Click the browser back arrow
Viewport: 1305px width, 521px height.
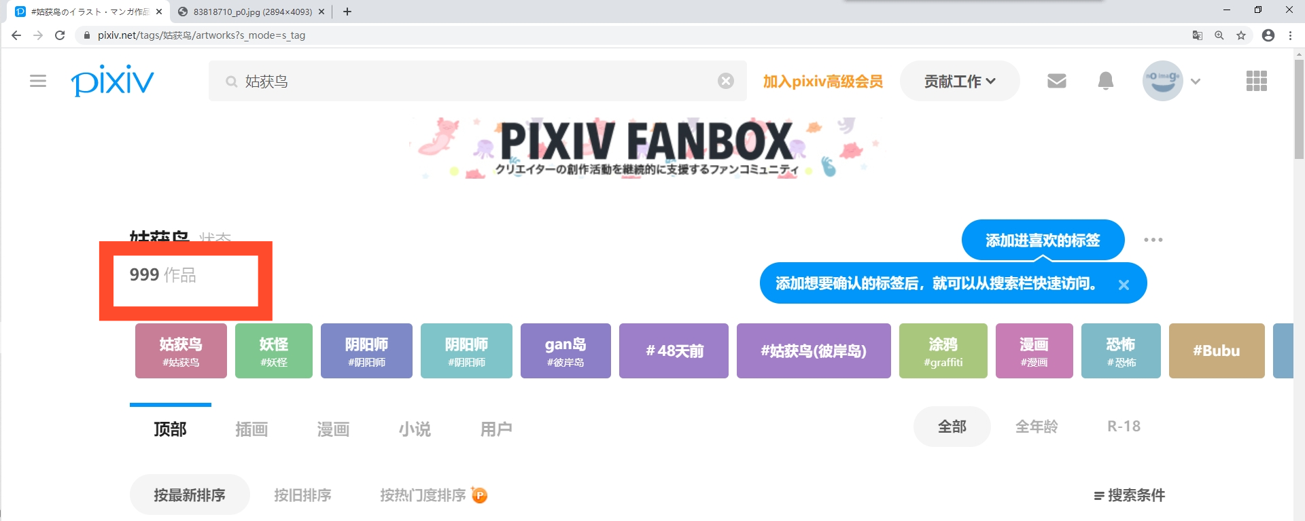coord(16,35)
